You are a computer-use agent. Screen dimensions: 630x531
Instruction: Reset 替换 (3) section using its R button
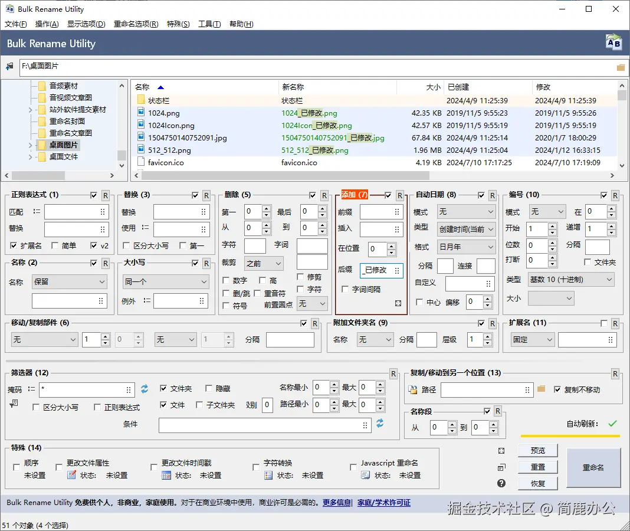coord(206,195)
